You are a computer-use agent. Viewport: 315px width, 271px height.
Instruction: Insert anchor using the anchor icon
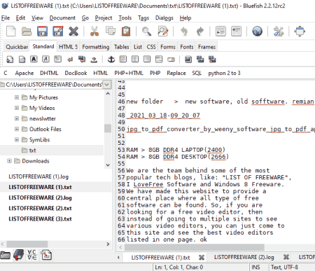[111, 60]
